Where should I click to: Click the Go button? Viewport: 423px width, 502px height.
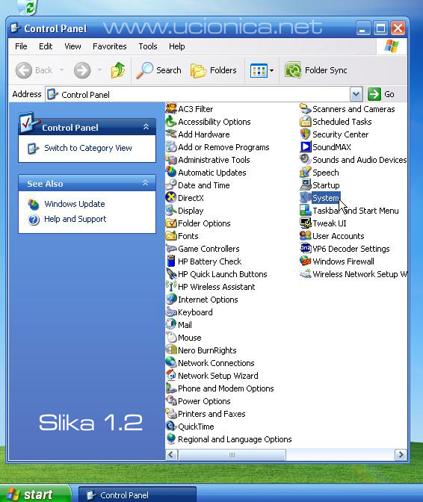(381, 94)
